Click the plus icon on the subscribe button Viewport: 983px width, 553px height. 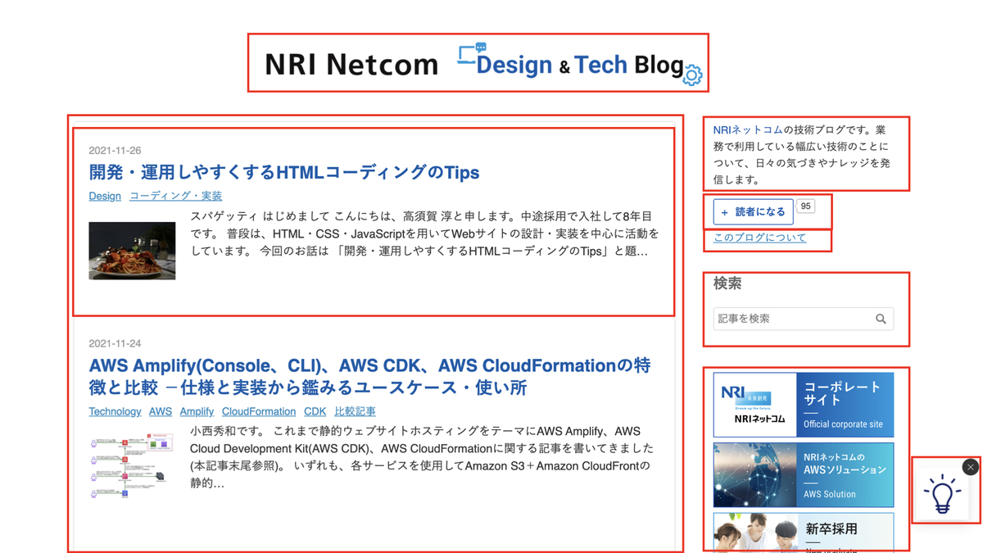pyautogui.click(x=724, y=212)
